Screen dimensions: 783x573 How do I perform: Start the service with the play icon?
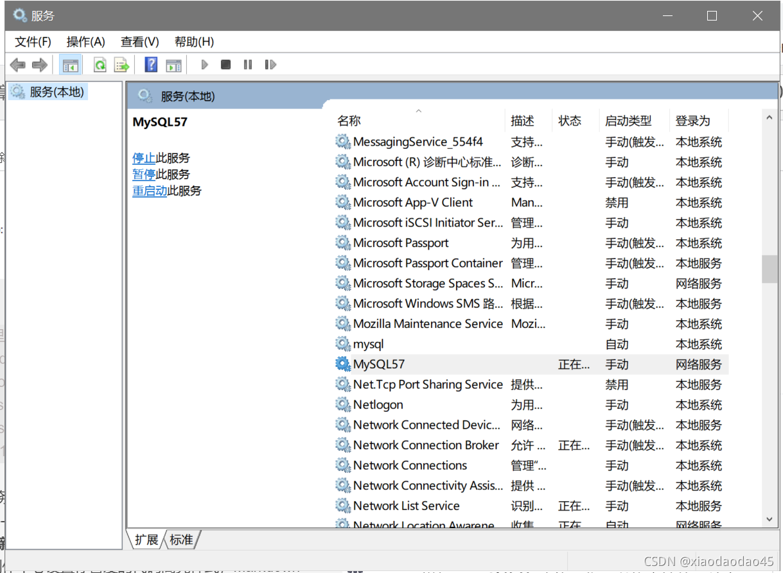205,65
